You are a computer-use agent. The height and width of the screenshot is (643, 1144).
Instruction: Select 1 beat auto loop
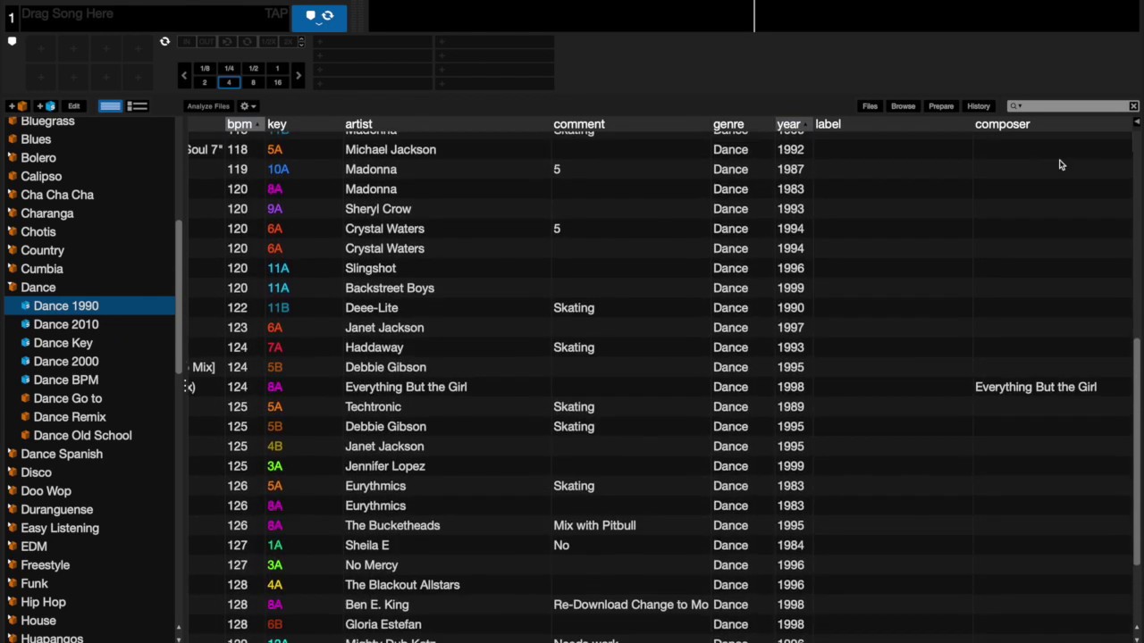point(277,68)
